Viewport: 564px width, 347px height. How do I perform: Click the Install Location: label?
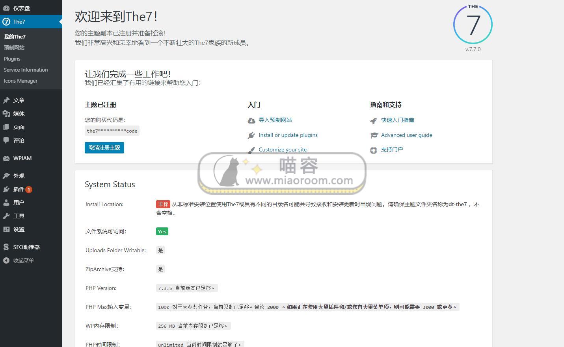104,204
